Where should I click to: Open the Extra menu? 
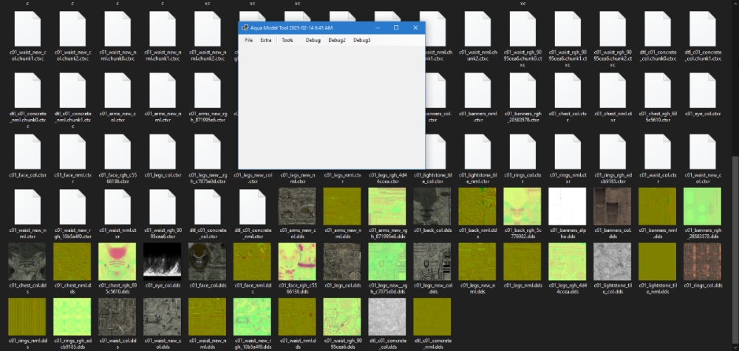(266, 40)
